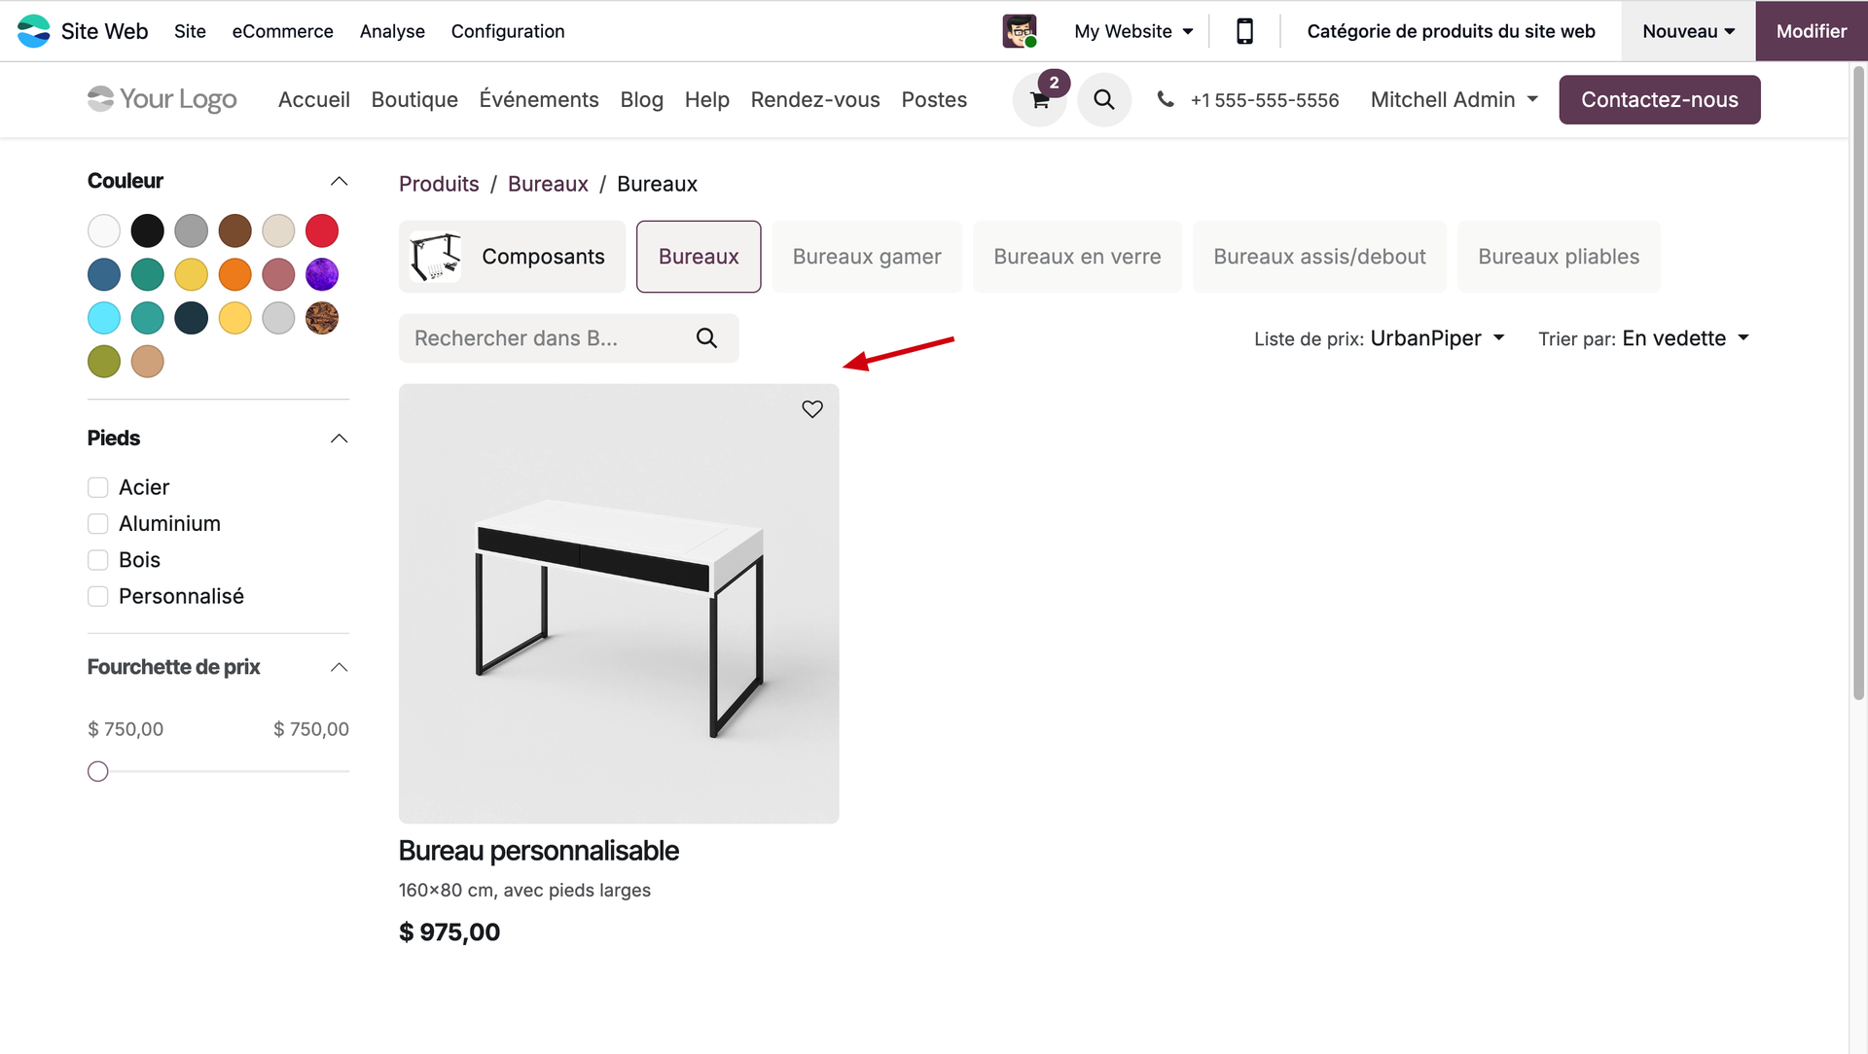Image resolution: width=1868 pixels, height=1054 pixels.
Task: Click the Modifier button
Action: pos(1811,31)
